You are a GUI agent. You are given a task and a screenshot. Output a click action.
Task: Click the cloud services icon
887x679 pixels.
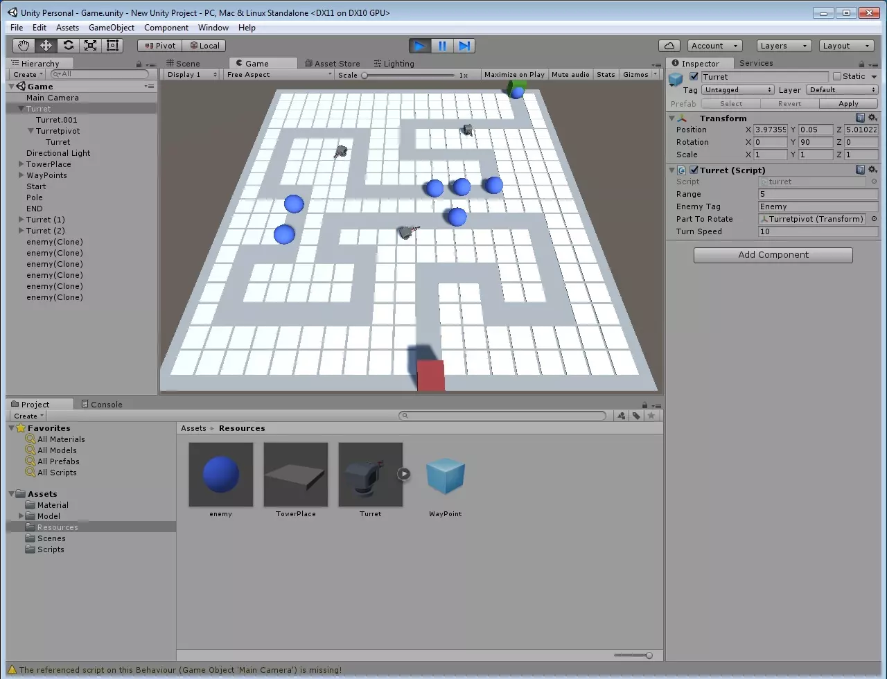pos(669,46)
